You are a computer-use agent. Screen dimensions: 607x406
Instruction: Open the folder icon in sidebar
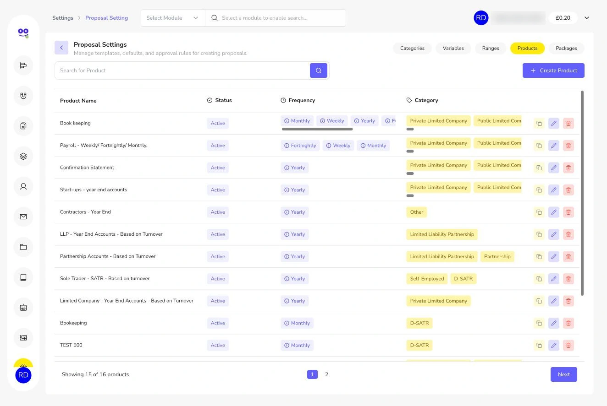coord(23,247)
